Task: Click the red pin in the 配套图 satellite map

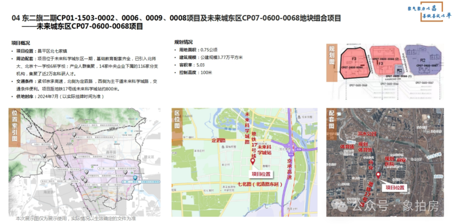Action: tap(378, 175)
